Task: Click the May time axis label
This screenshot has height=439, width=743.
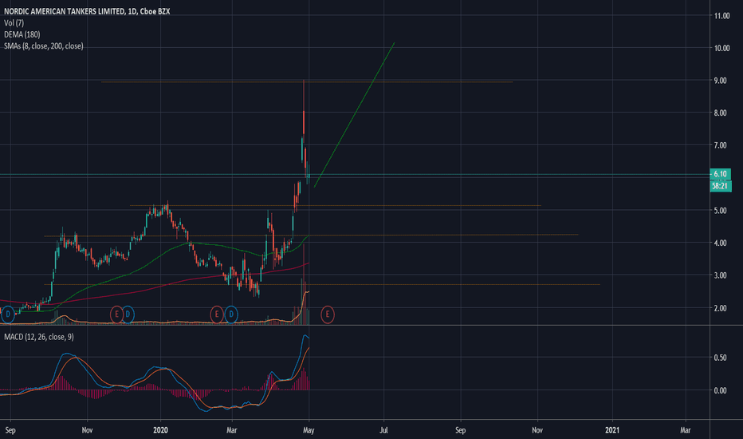Action: (x=309, y=430)
